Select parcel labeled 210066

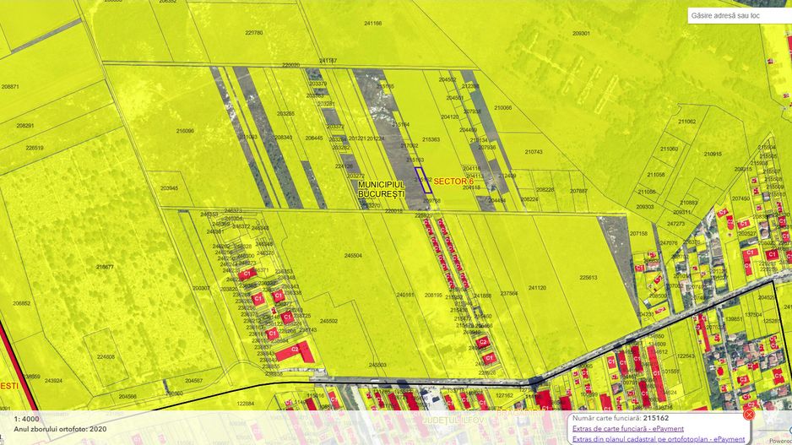pos(502,107)
